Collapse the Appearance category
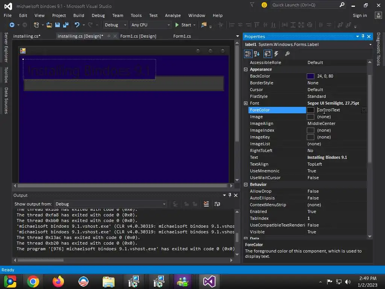The height and width of the screenshot is (289, 385). [246, 69]
